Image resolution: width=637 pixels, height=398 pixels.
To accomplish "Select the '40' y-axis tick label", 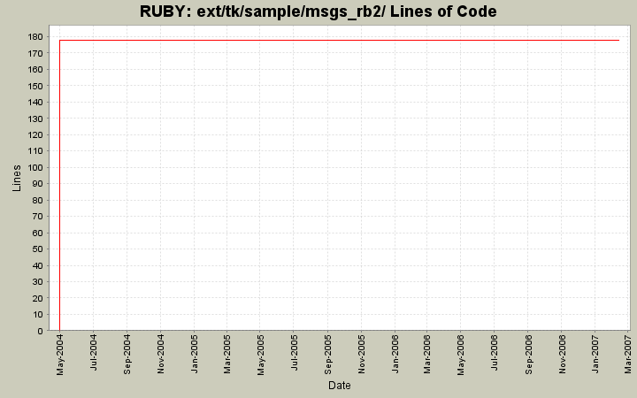I will [37, 265].
